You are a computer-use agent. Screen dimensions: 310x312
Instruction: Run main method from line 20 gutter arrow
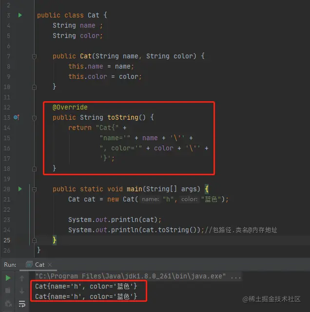[20, 189]
